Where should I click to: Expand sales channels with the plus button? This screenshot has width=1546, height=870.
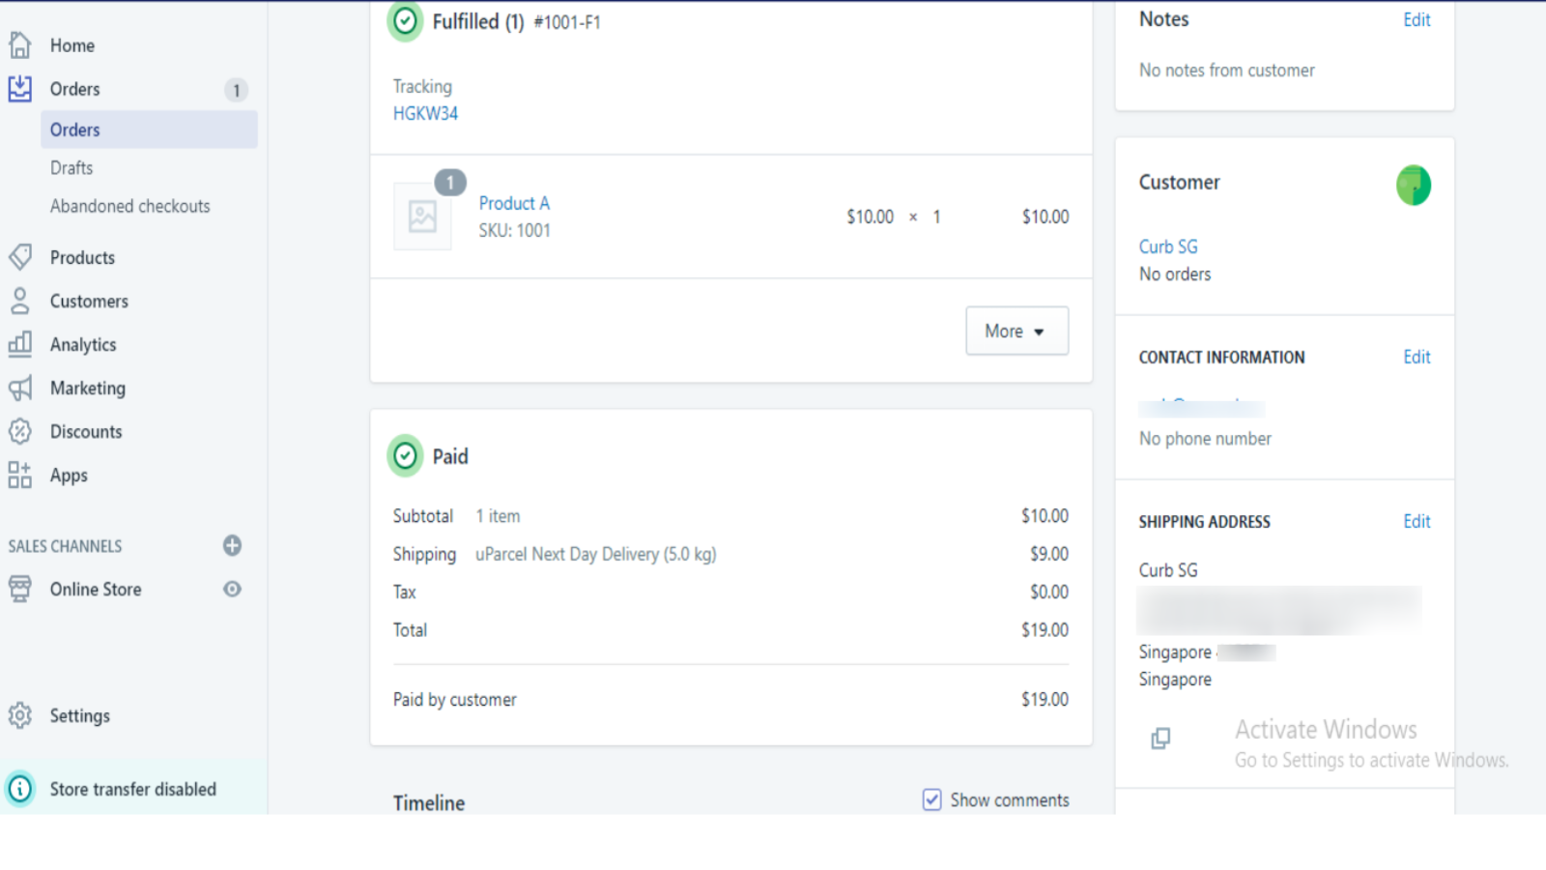pos(232,545)
